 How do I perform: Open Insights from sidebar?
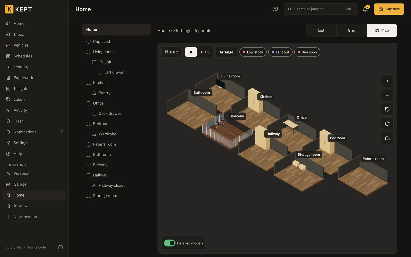coord(34,88)
